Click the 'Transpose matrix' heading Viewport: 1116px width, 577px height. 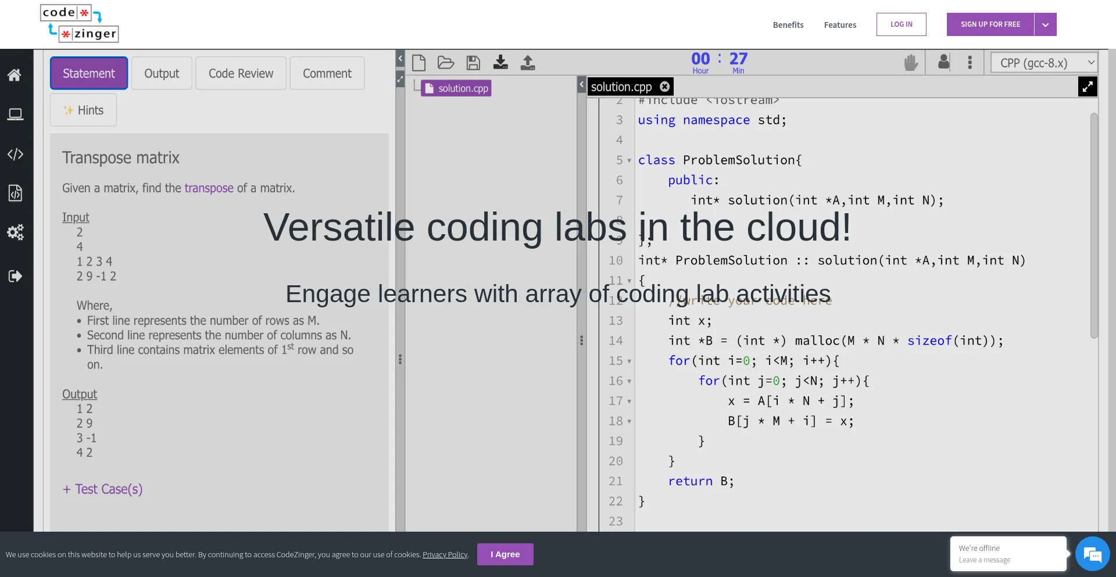(x=121, y=158)
